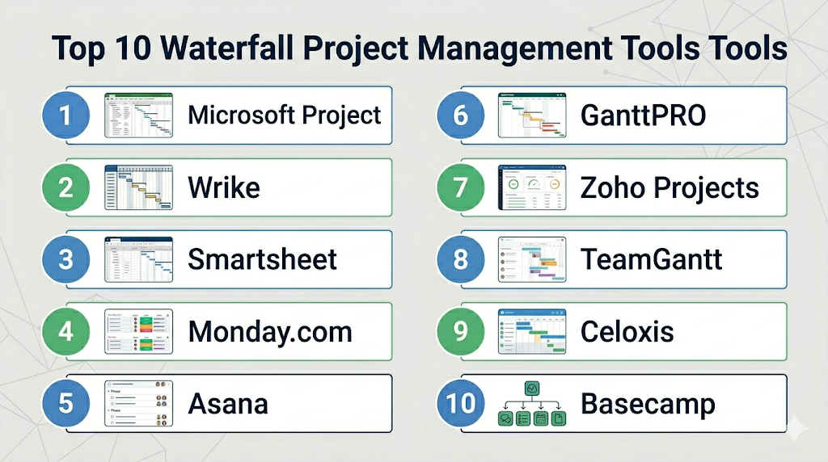This screenshot has height=462, width=828.
Task: Click the GanttPRO chart thumbnail
Action: (x=530, y=115)
